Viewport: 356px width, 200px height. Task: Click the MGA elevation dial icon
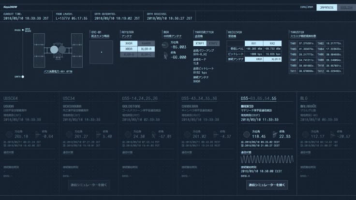(165, 55)
